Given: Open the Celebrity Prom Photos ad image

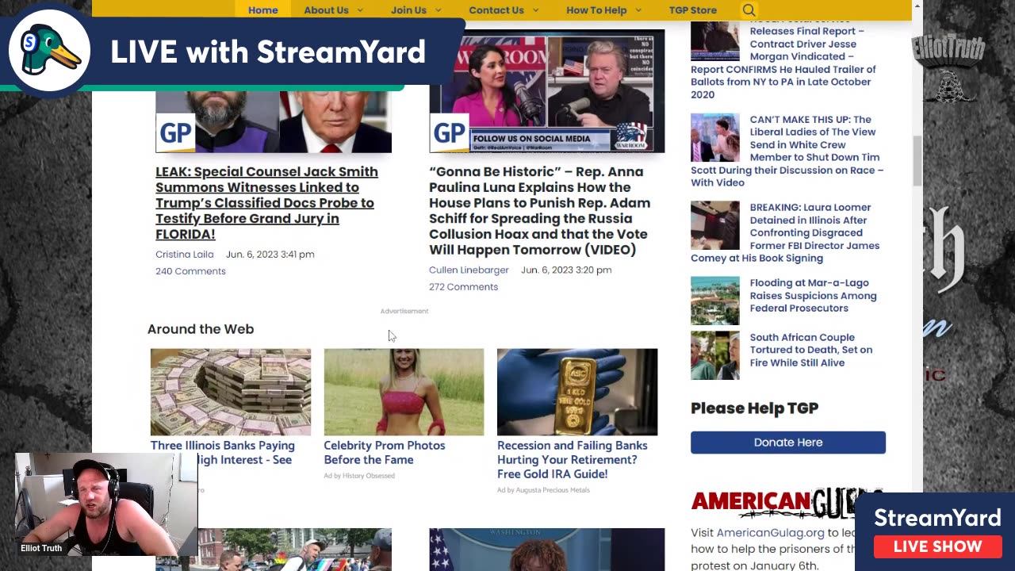Looking at the screenshot, I should pos(404,392).
